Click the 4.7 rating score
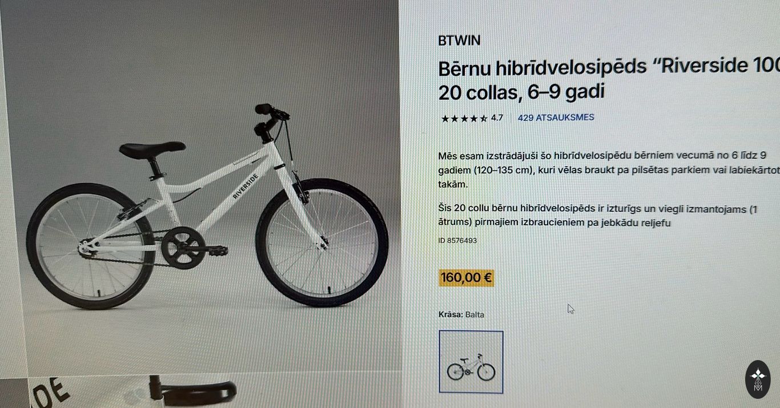Screen dimensions: 780x408 (x=497, y=118)
